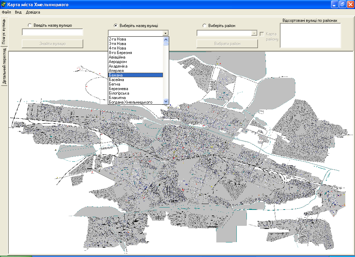355x257 pixels.
Task: Select the Виберіть район radio button
Action: click(205, 25)
